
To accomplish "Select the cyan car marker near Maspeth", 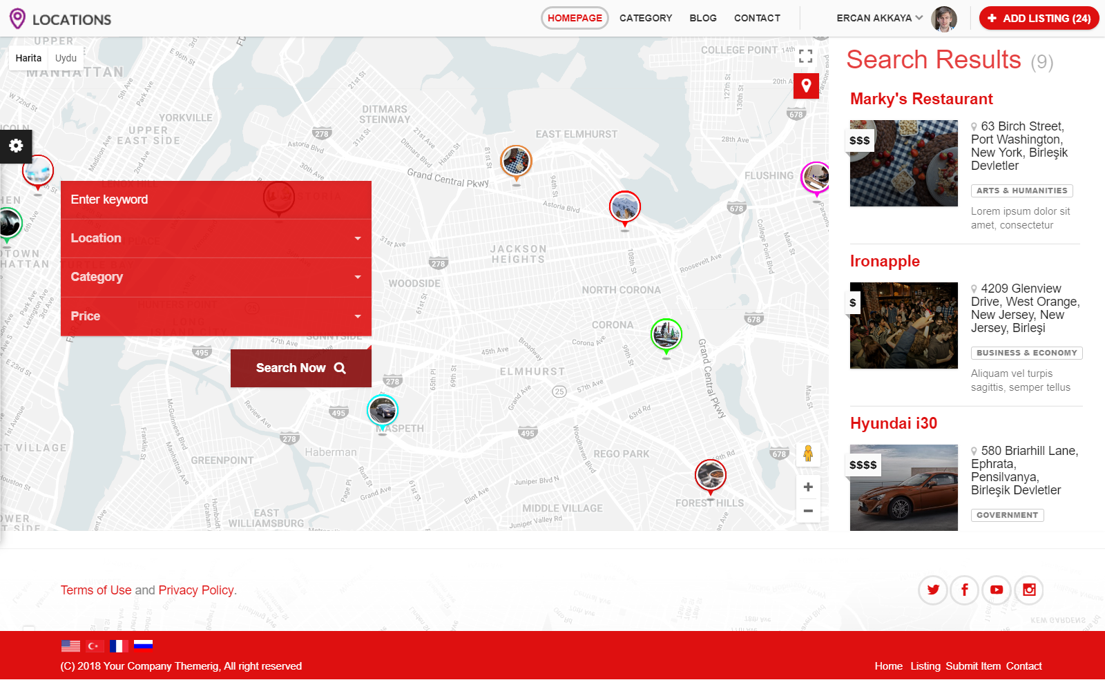I will pyautogui.click(x=383, y=412).
